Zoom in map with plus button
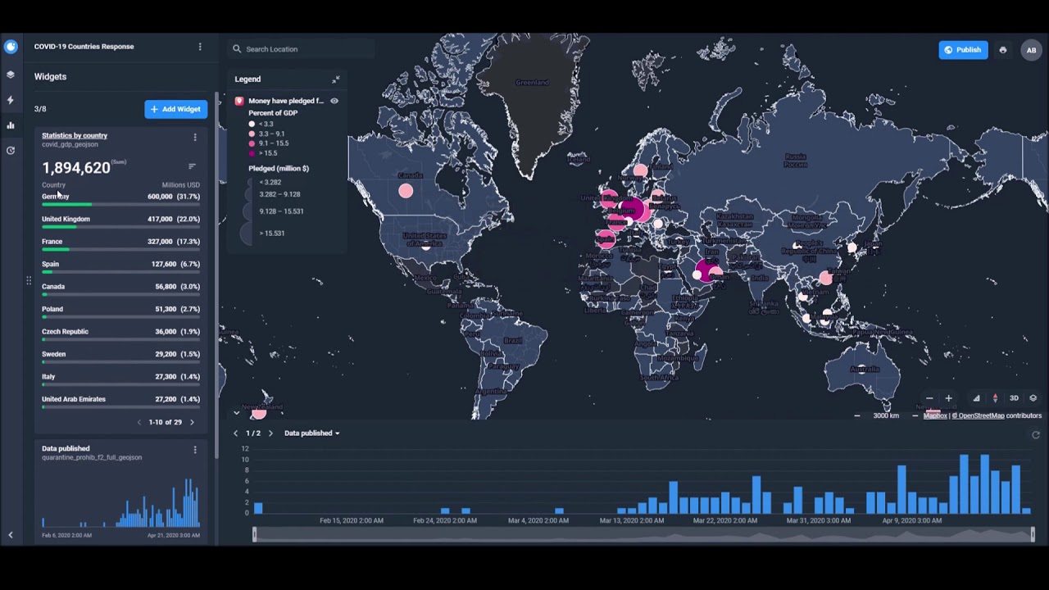1049x590 pixels. [x=948, y=398]
